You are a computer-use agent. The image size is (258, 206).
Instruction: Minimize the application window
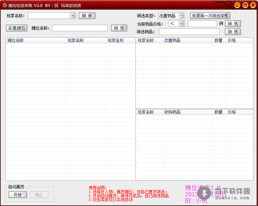point(236,5)
